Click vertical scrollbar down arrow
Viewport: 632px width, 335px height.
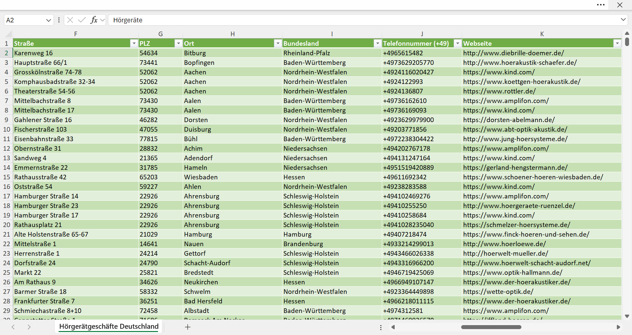[x=627, y=316]
